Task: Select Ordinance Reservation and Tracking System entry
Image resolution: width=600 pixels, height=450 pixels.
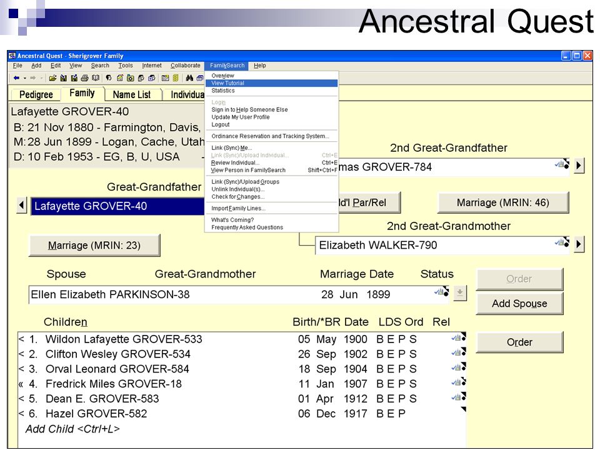Action: coord(271,136)
